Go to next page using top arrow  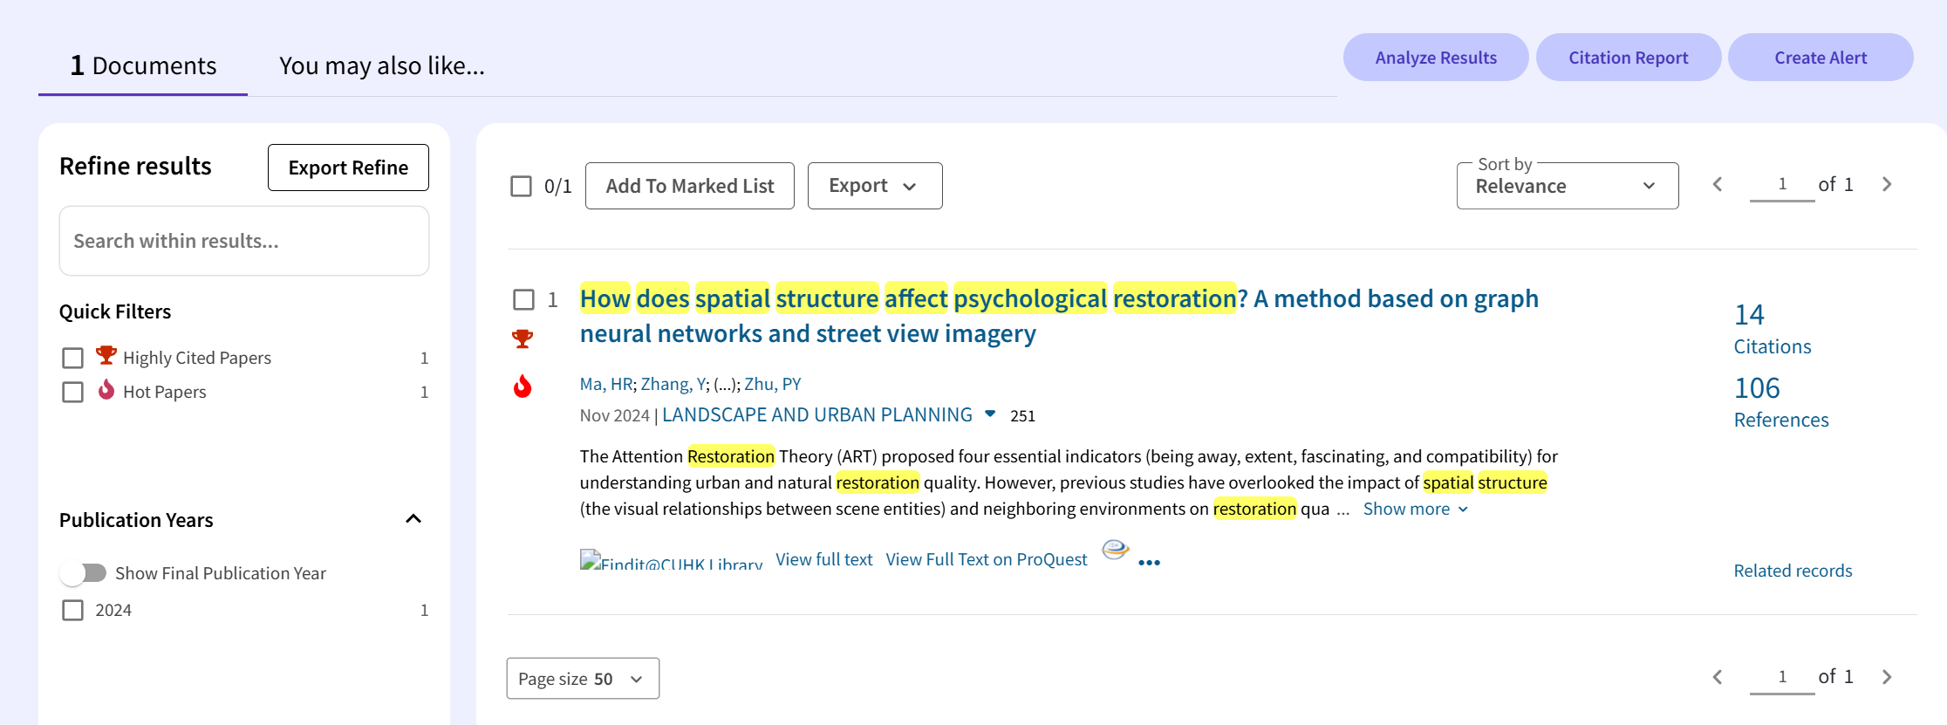[1887, 184]
